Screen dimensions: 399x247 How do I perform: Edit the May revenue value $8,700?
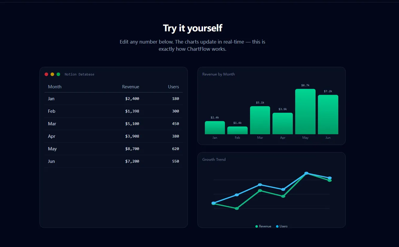pos(132,149)
